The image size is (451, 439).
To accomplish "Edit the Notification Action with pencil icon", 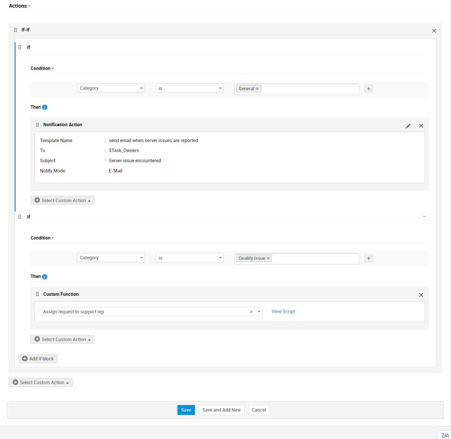I will click(x=408, y=126).
